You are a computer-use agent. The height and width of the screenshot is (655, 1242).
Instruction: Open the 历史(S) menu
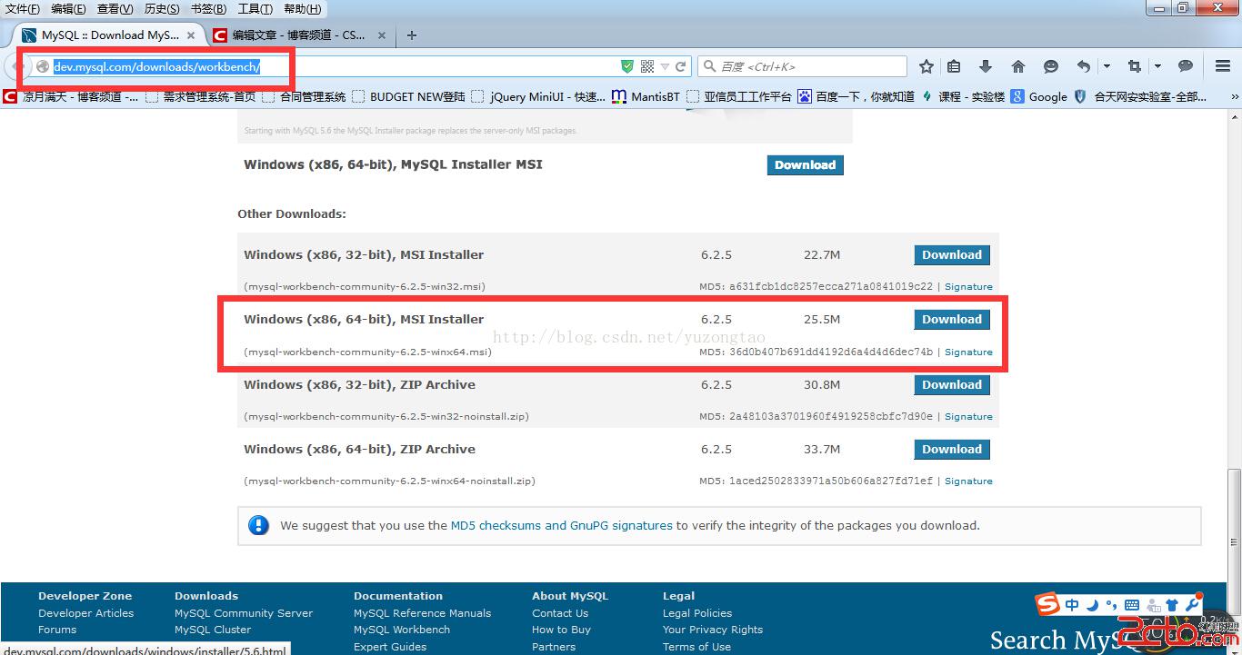click(x=162, y=9)
